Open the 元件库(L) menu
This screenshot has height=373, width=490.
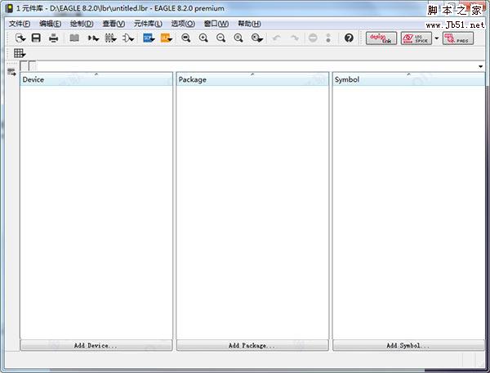[x=148, y=24]
